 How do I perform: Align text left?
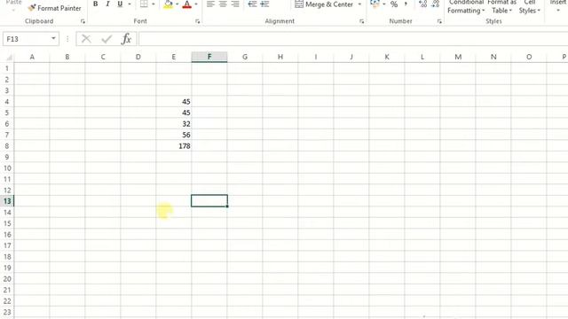pyautogui.click(x=210, y=4)
